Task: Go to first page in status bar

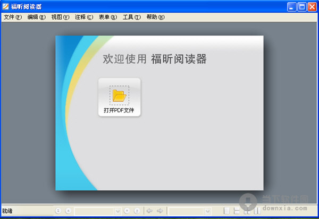Action: pos(58,211)
